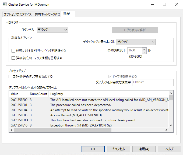The height and width of the screenshot is (155, 183).
Task: Click the 適用(A) button
Action: pos(144,149)
